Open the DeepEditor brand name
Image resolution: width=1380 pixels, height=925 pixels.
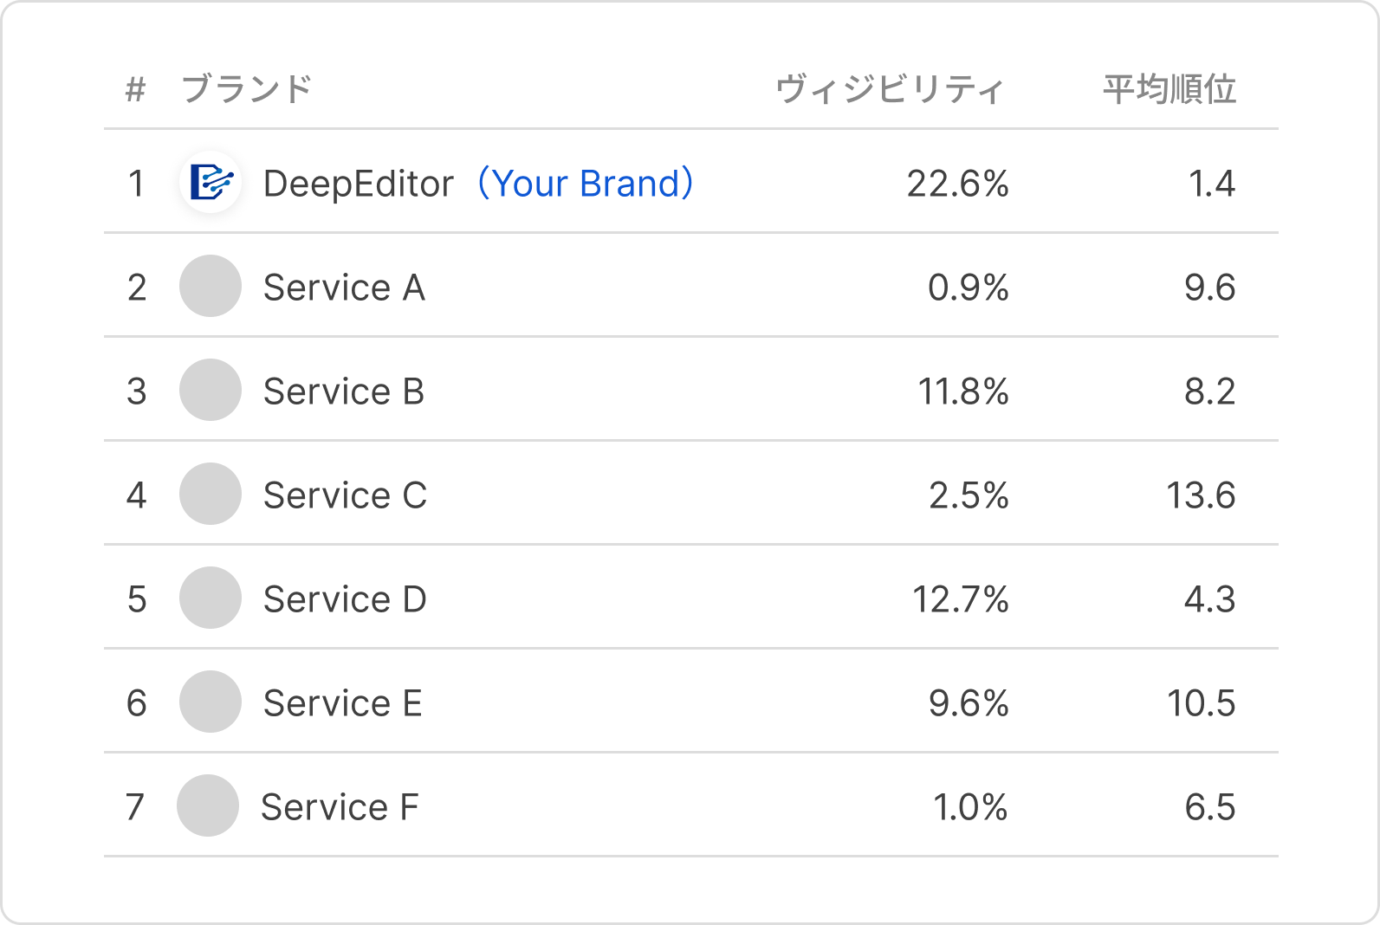point(358,184)
